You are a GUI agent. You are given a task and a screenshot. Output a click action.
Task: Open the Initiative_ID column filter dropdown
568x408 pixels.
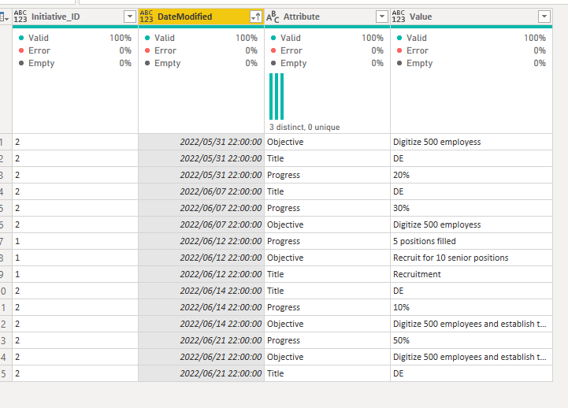pyautogui.click(x=130, y=17)
